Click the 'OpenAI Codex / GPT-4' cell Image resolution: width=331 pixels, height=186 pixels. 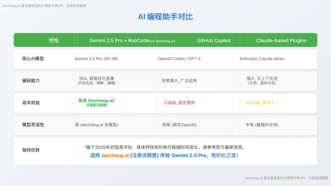[179, 59]
